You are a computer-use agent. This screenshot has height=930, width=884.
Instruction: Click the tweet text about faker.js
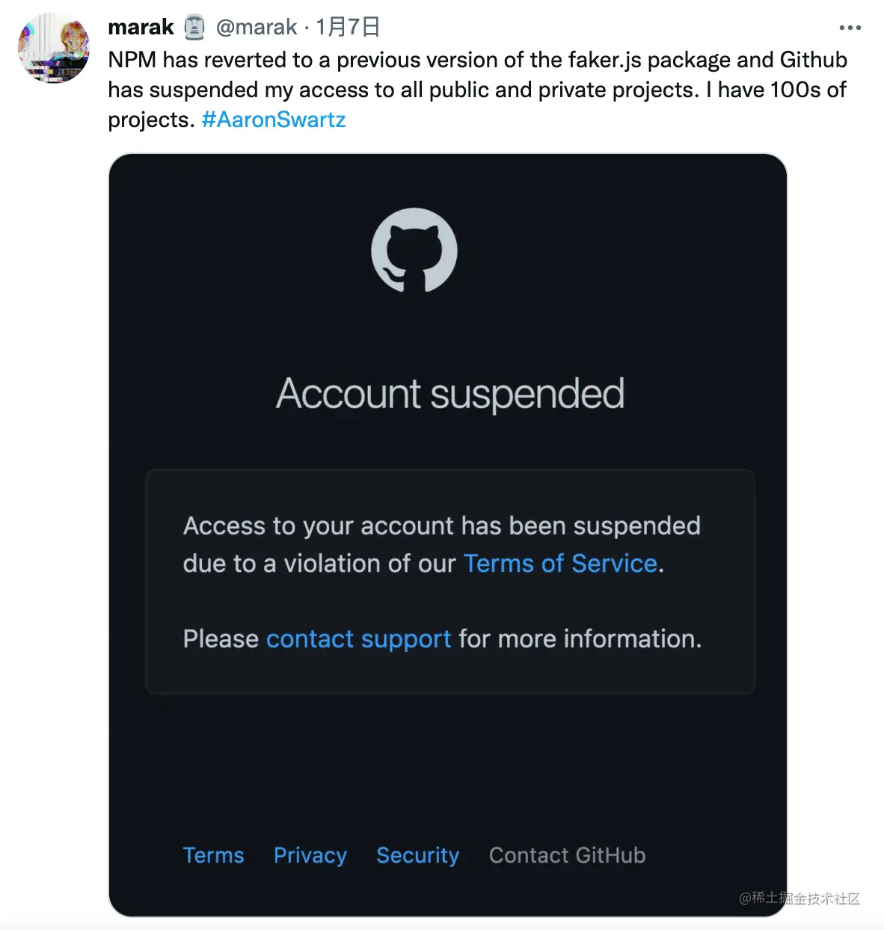pos(478,90)
